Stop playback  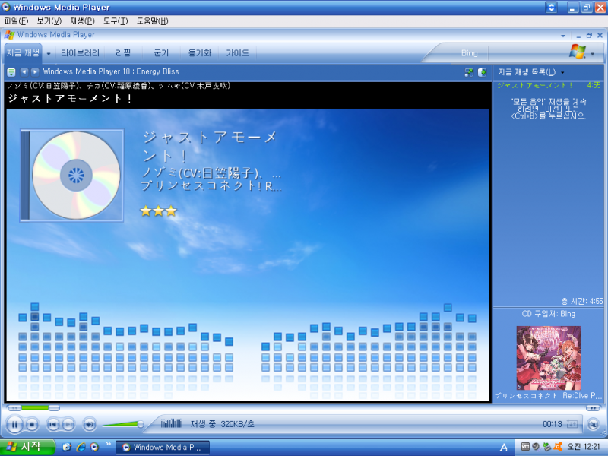coord(32,425)
